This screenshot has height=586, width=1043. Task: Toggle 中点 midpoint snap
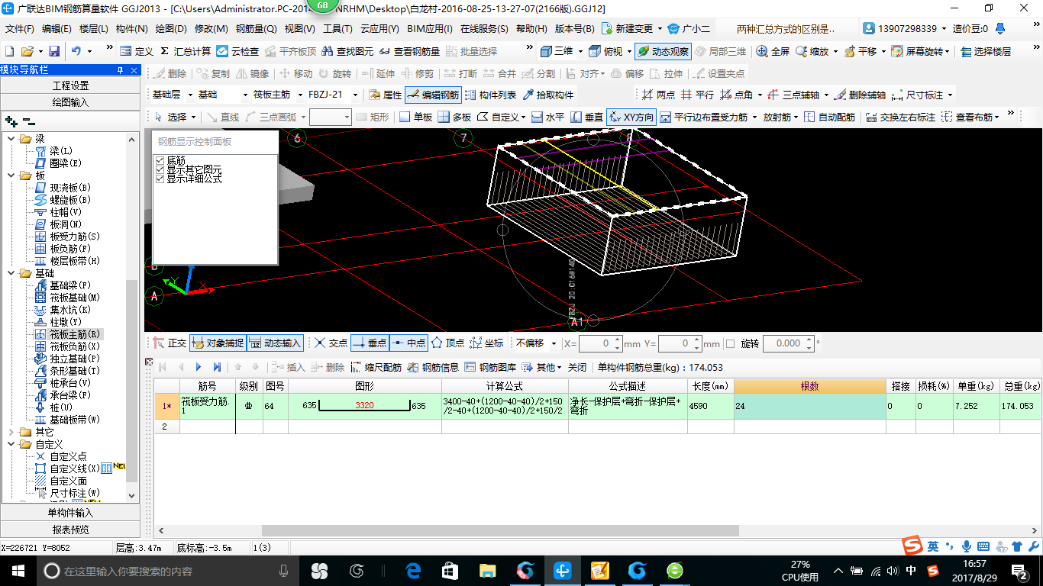tap(408, 343)
